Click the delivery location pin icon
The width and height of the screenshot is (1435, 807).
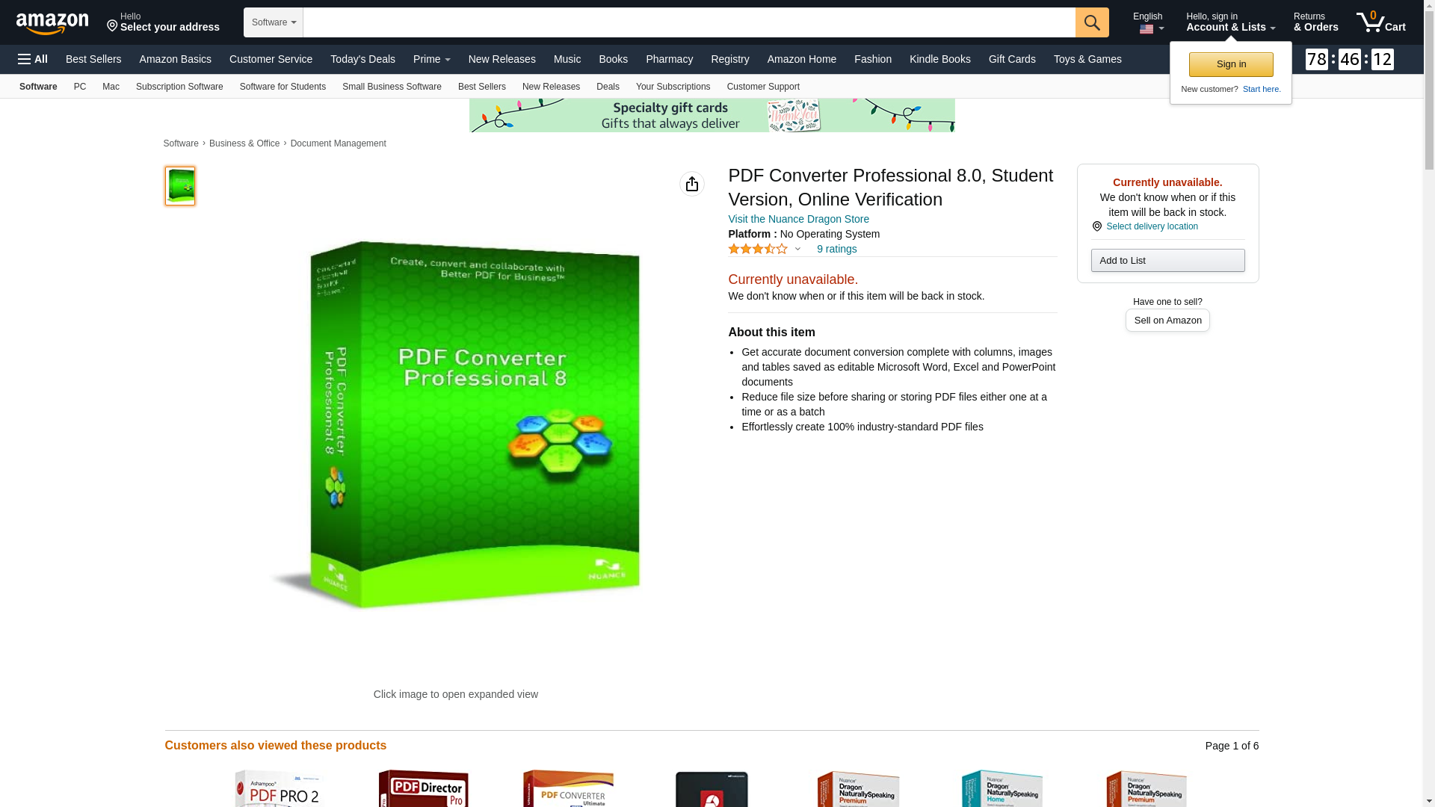1097,226
